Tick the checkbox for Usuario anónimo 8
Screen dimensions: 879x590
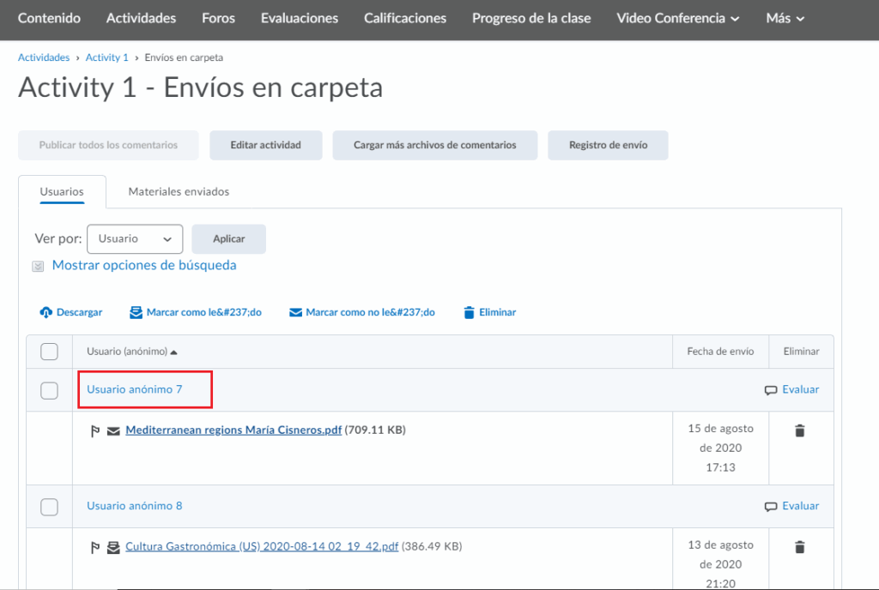pos(50,507)
